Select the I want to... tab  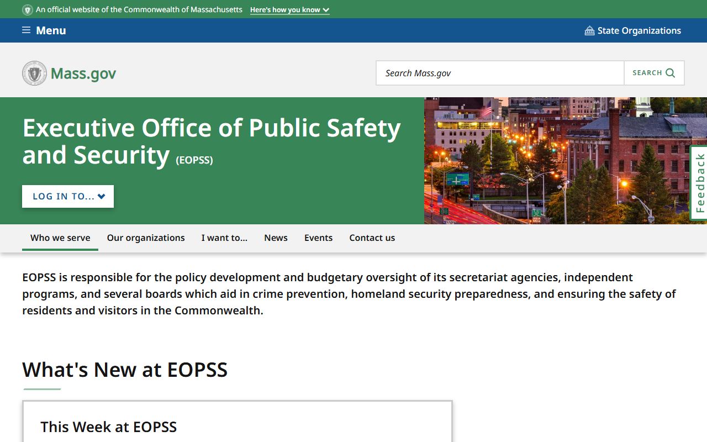[x=224, y=238]
